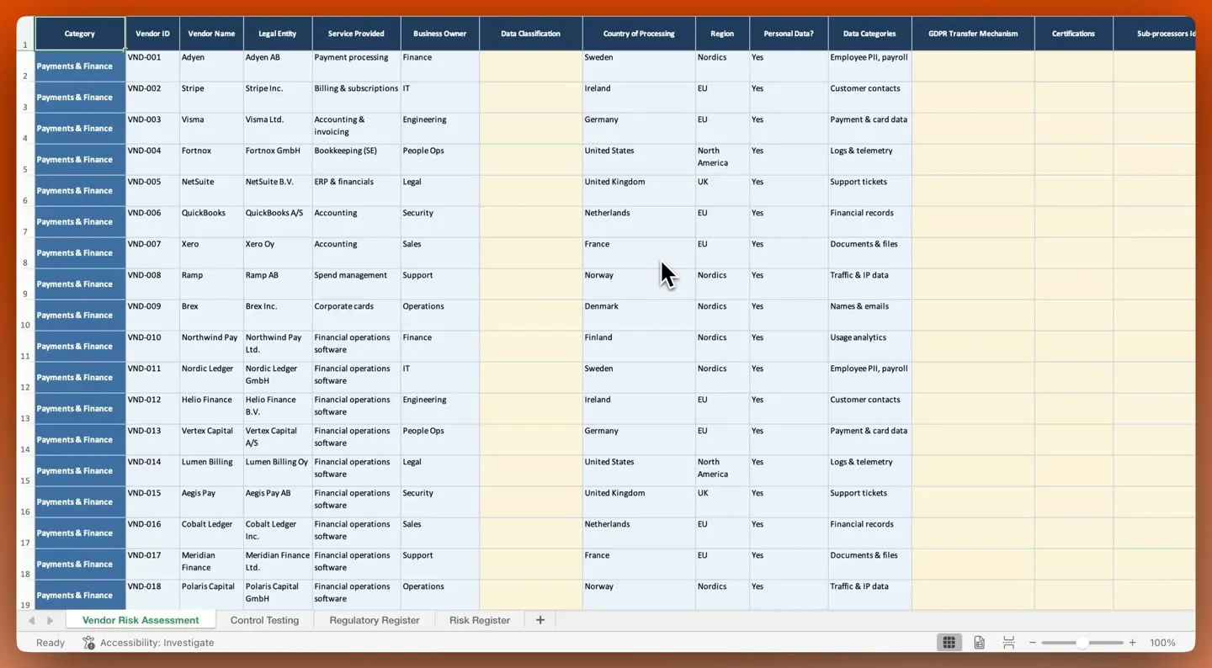The width and height of the screenshot is (1212, 668).
Task: Select the Bookkeeping (SE) cell
Action: tap(356, 160)
